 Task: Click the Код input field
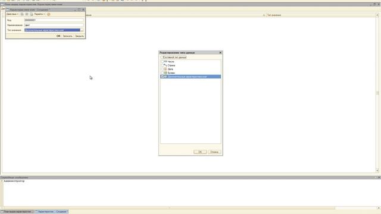pos(54,20)
